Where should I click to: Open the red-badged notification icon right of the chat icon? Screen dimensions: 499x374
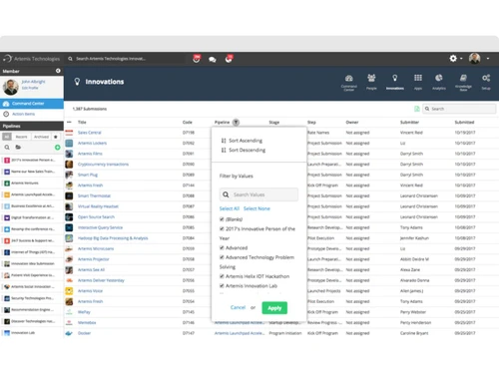(229, 59)
